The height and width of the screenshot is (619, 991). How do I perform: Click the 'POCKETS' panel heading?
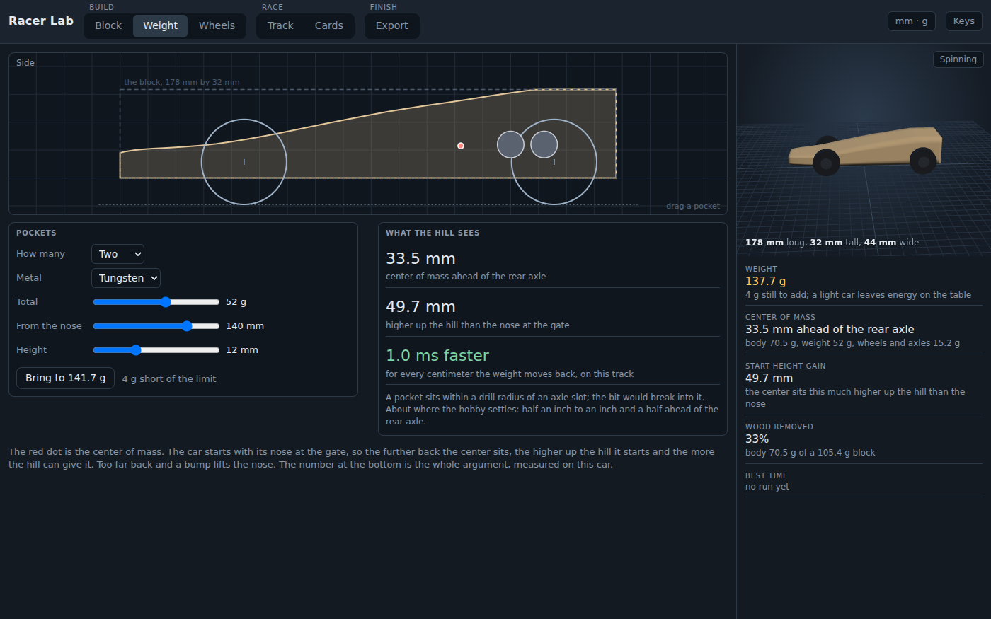click(x=36, y=233)
